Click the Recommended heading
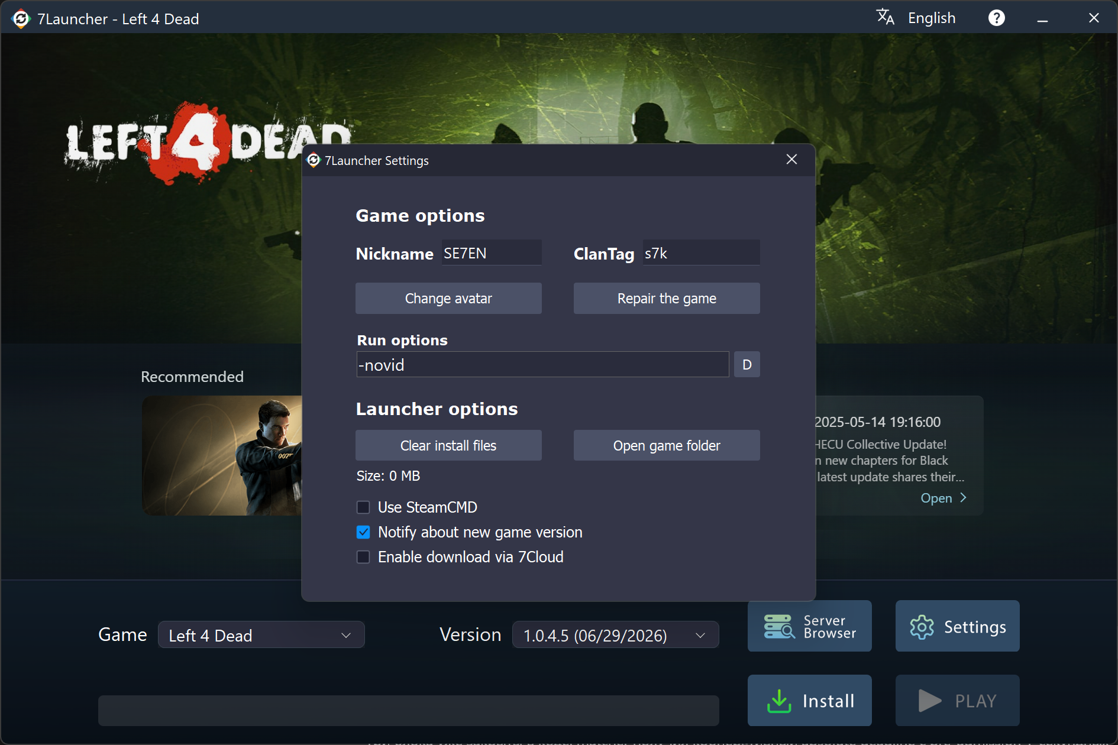The height and width of the screenshot is (745, 1118). pyautogui.click(x=192, y=377)
